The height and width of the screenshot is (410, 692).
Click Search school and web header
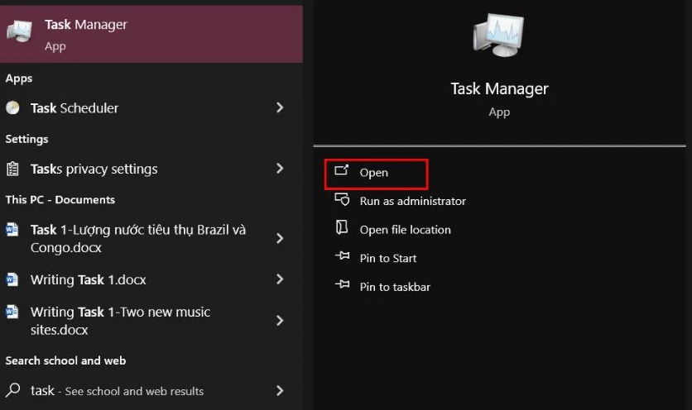pyautogui.click(x=65, y=360)
